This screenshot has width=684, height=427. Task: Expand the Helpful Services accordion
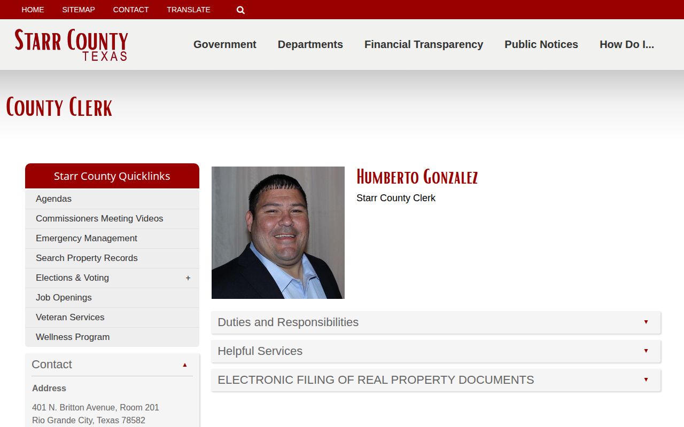point(436,351)
